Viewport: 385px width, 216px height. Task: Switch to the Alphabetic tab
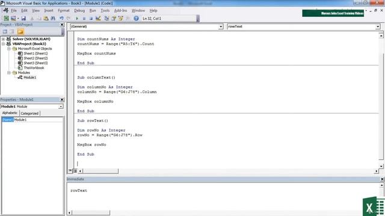(10, 113)
